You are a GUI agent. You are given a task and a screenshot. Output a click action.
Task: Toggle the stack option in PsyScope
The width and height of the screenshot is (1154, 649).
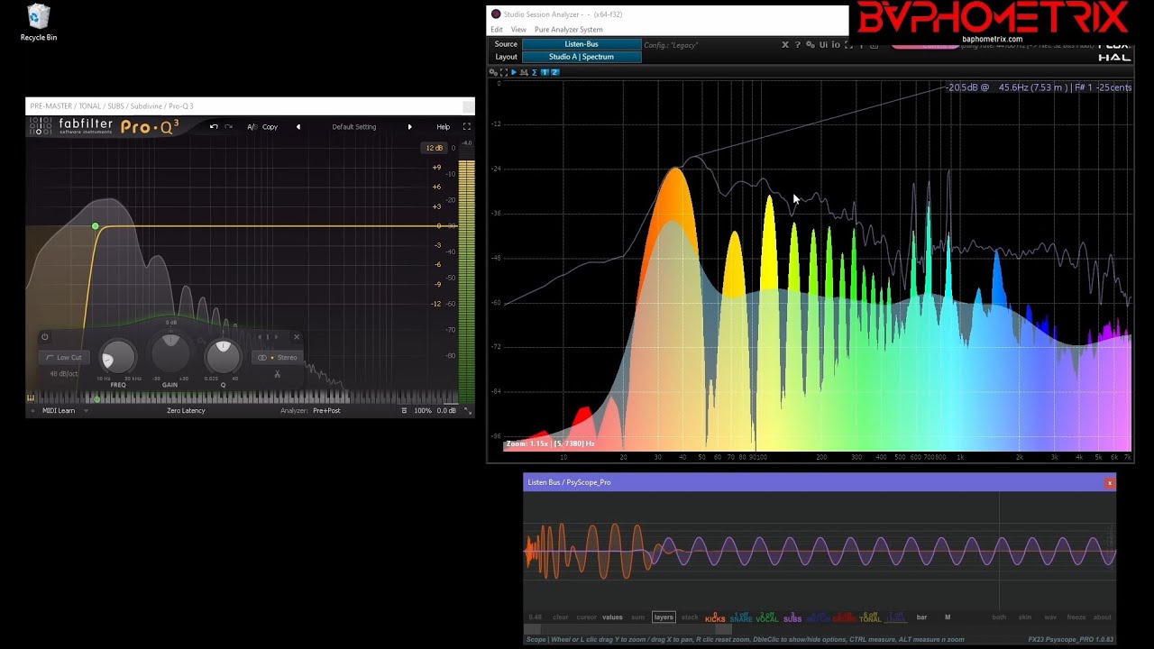click(690, 617)
